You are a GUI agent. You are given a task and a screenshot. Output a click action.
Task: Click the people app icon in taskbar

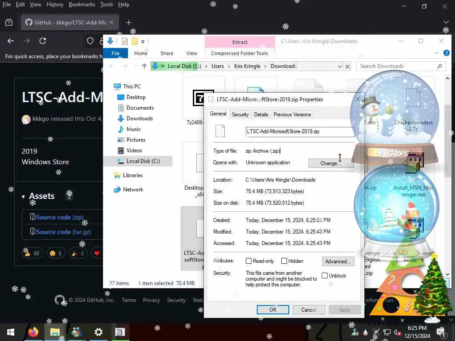(x=76, y=332)
